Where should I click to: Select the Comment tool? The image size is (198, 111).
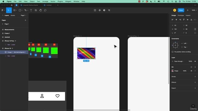(x=45, y=10)
